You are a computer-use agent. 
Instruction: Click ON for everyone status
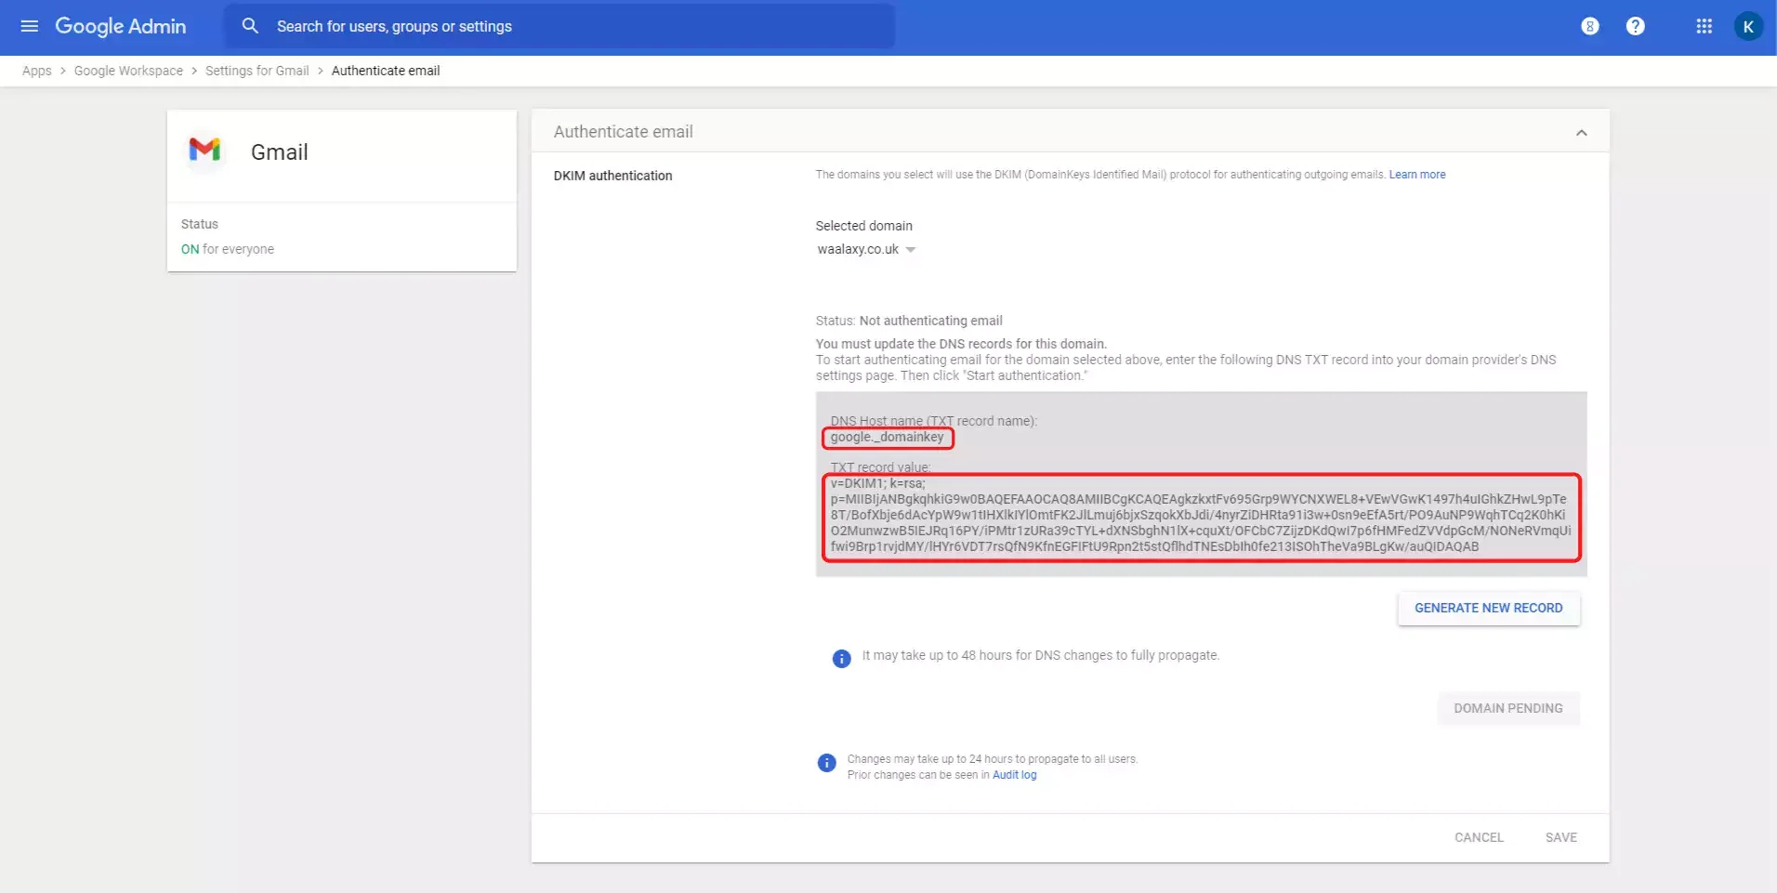click(x=228, y=249)
